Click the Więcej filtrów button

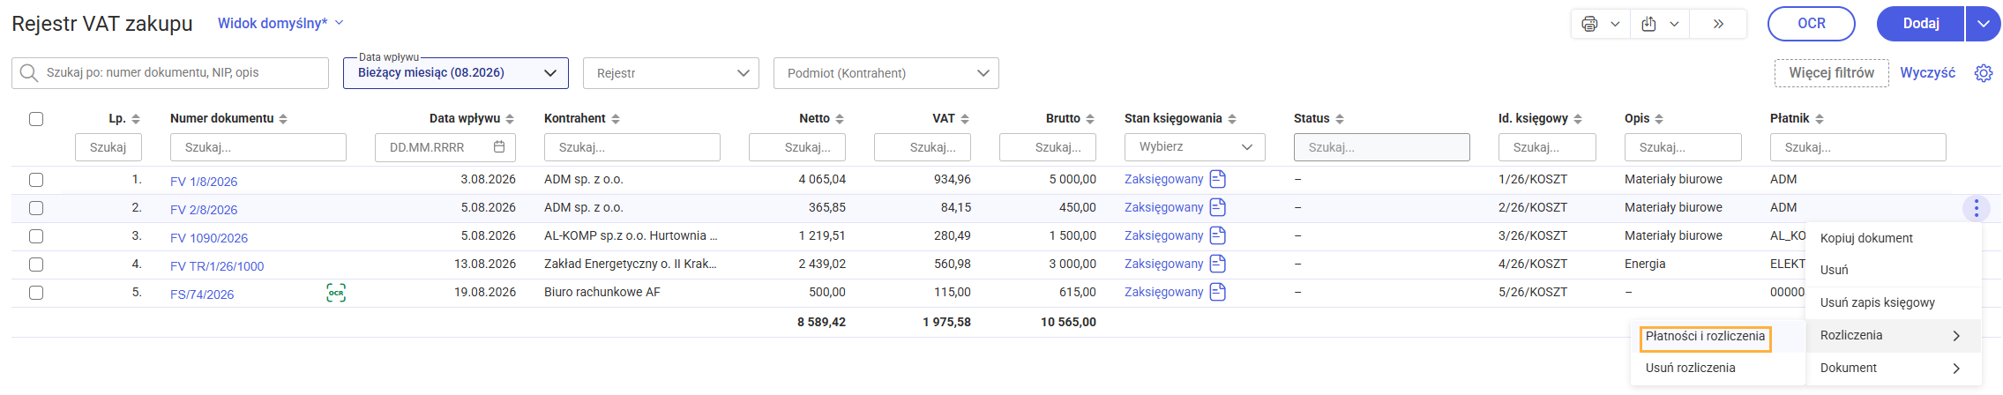click(1832, 73)
